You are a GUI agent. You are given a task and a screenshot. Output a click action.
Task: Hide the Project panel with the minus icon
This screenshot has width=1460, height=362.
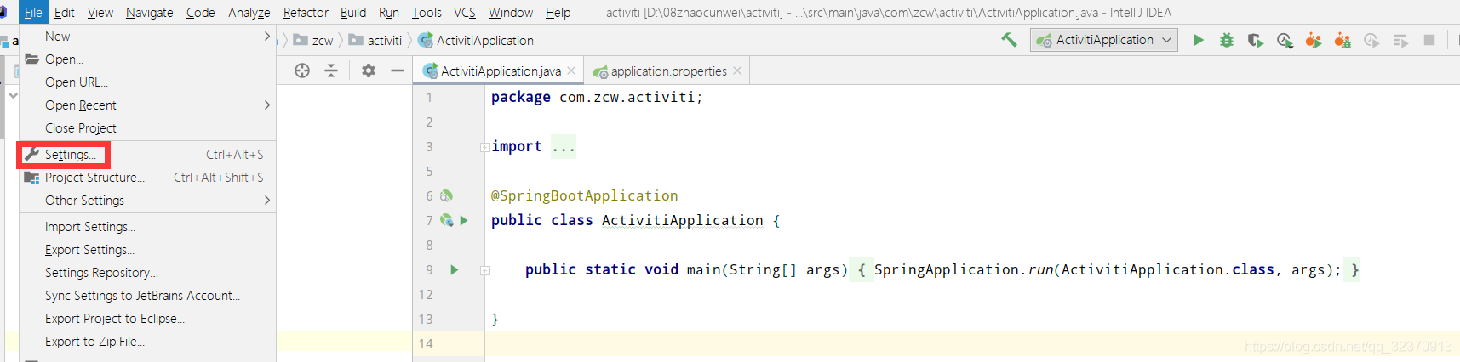pos(397,71)
